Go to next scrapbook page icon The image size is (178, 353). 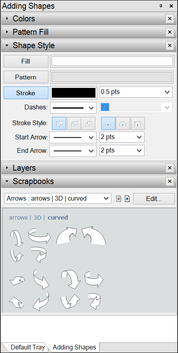(127, 199)
